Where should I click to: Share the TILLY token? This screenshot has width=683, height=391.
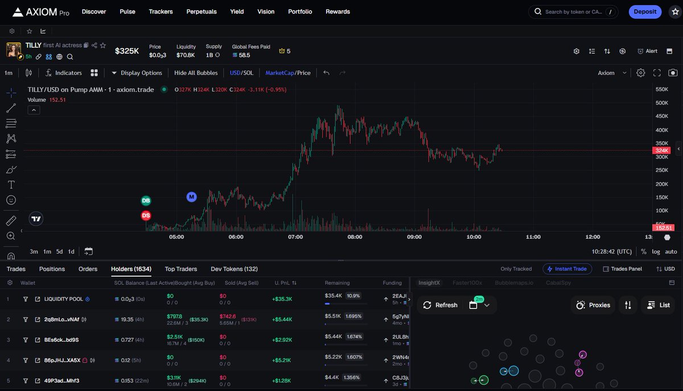[x=94, y=45]
